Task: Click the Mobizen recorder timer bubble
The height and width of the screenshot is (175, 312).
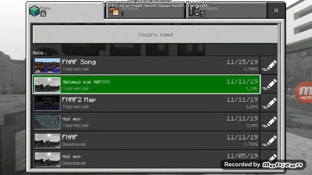Action: [304, 92]
